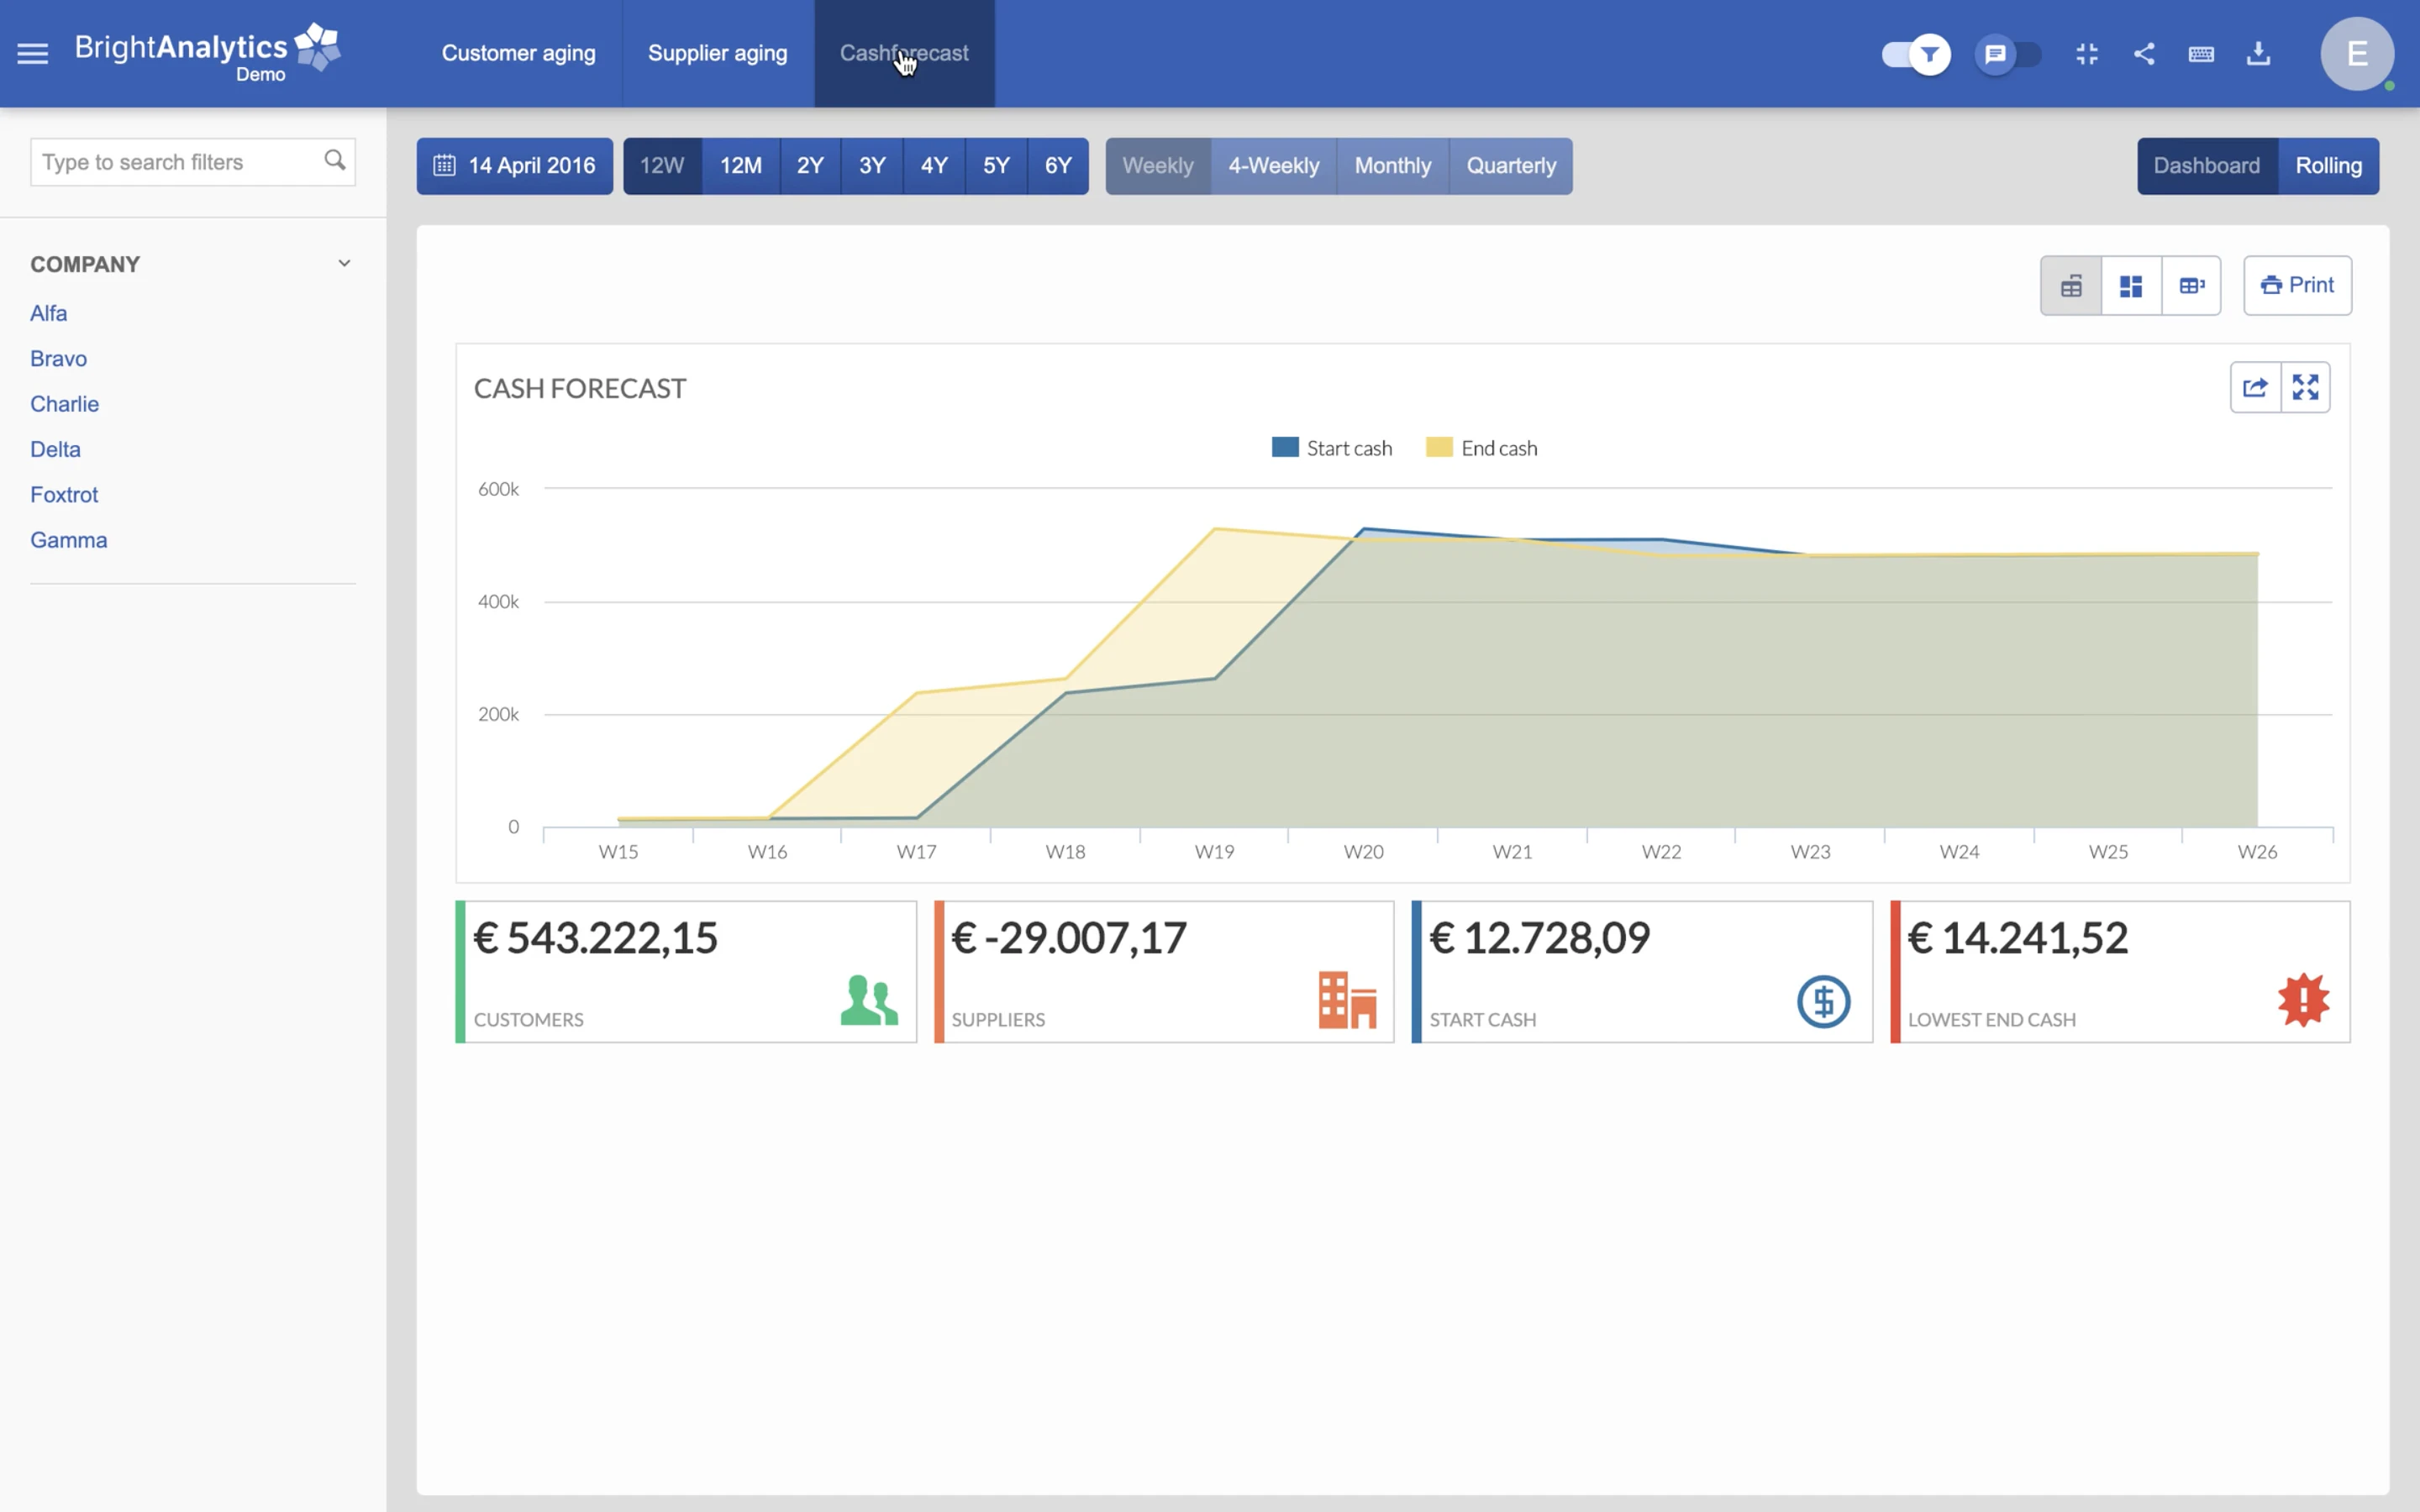Image resolution: width=2420 pixels, height=1512 pixels.
Task: Select the dashboard layout view icon
Action: point(2131,285)
